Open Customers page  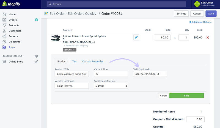15,31
